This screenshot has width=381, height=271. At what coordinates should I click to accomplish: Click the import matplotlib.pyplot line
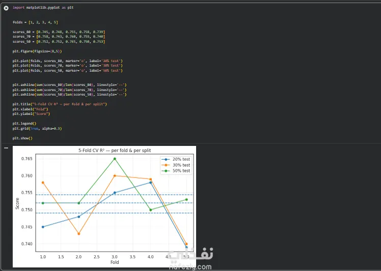[43, 8]
